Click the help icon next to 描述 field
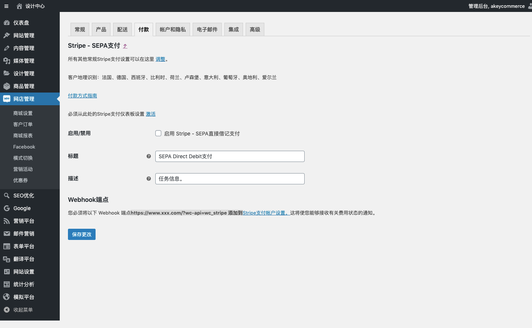This screenshot has width=532, height=328. 149,179
